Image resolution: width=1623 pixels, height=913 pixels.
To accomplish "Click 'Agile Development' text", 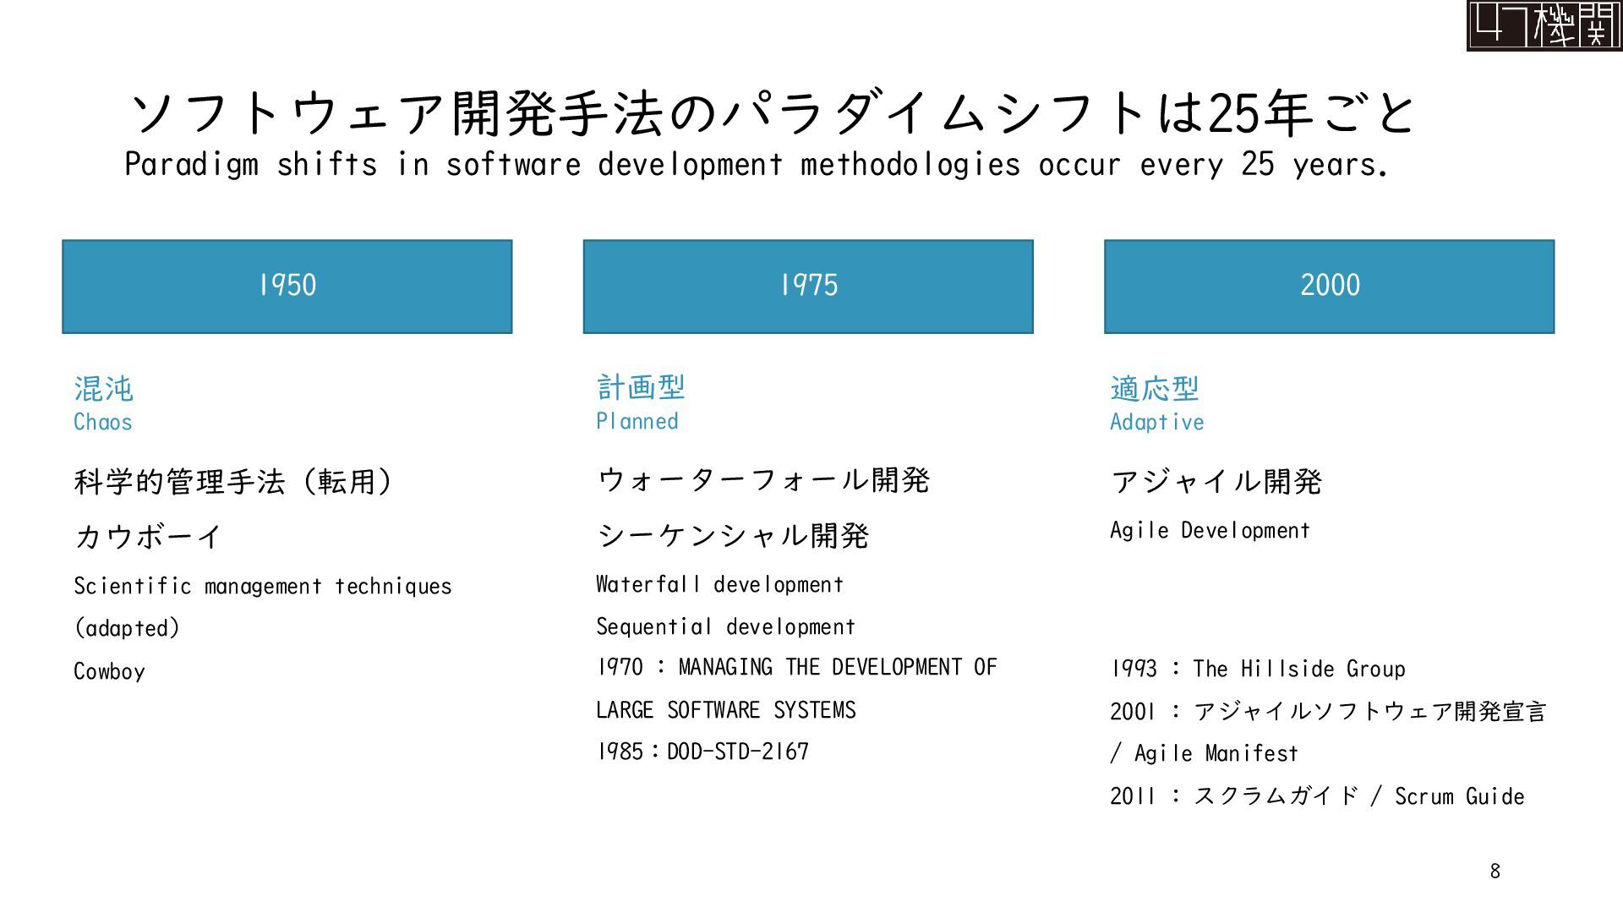I will click(1210, 530).
